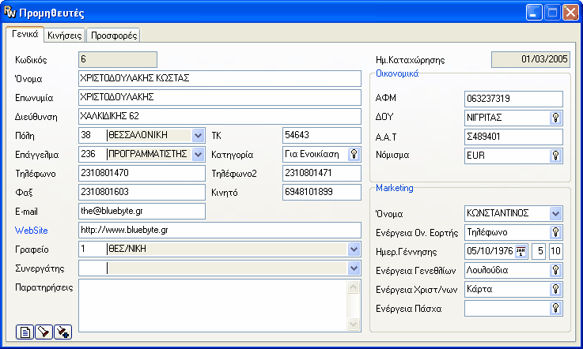The image size is (583, 349).
Task: Click inside the Παρατηρήσεις text area
Action: pos(213,306)
